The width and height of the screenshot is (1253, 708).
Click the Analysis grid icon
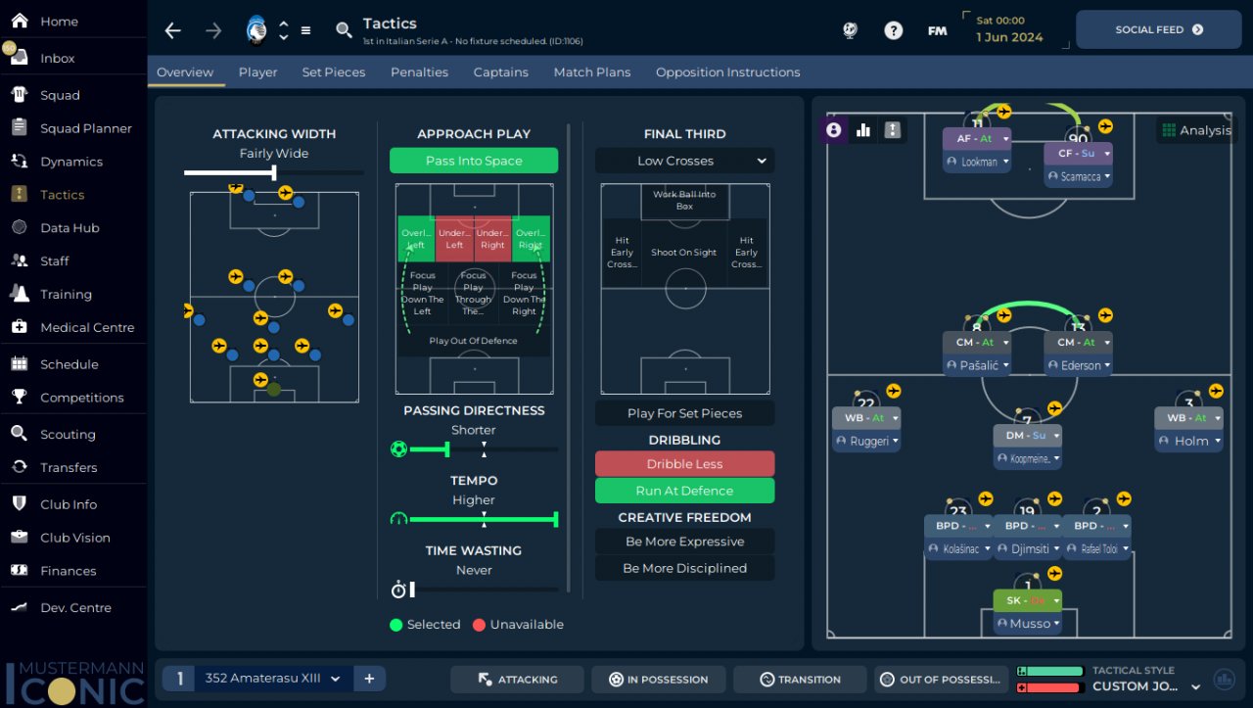tap(1168, 130)
